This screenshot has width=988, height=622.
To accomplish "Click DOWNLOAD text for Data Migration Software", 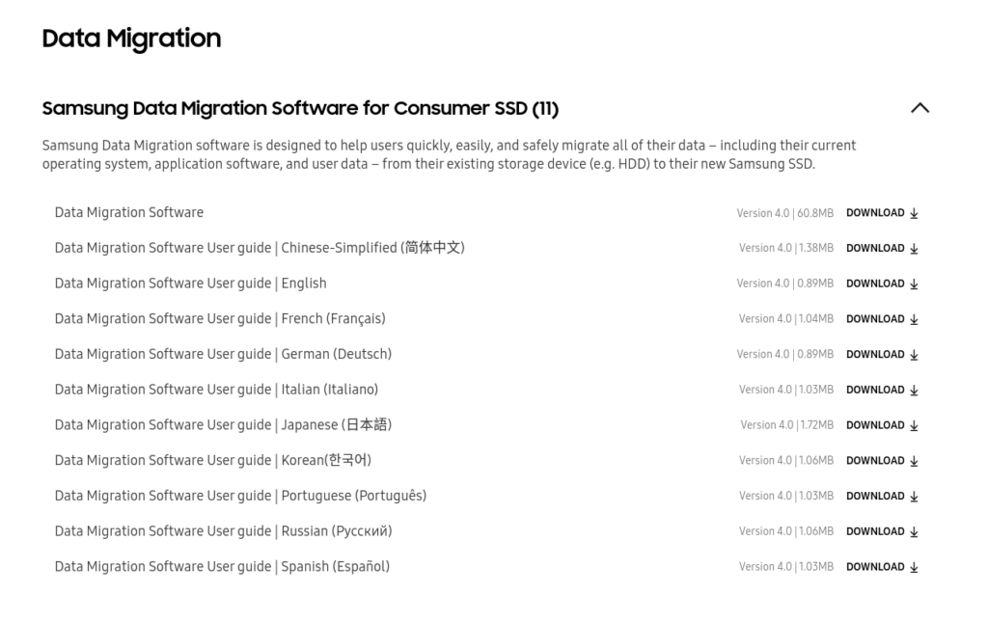I will [875, 213].
